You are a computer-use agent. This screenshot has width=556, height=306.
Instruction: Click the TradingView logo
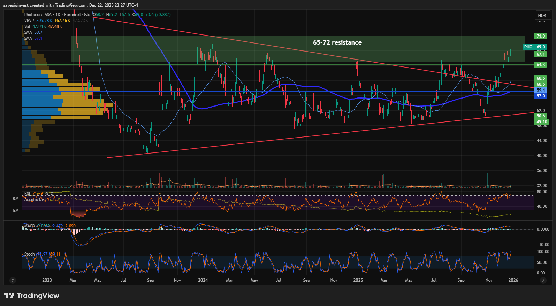coord(32,296)
